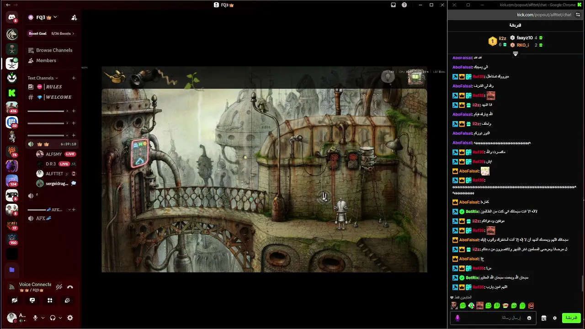This screenshot has height=329, width=585.
Task: Select user sergeidrag... in voice channel
Action: [56, 183]
